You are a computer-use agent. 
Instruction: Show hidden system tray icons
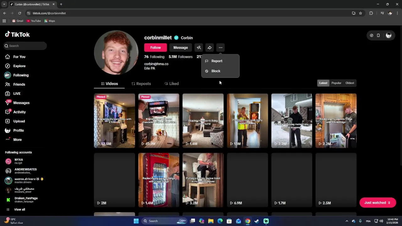tap(347, 221)
